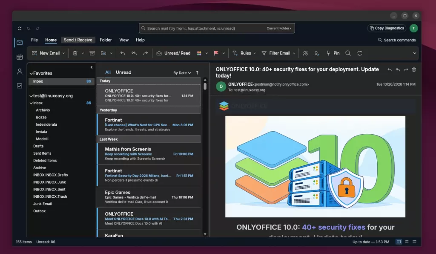436x254 pixels.
Task: Open the address book icon in the ribbon
Action: pyautogui.click(x=305, y=53)
